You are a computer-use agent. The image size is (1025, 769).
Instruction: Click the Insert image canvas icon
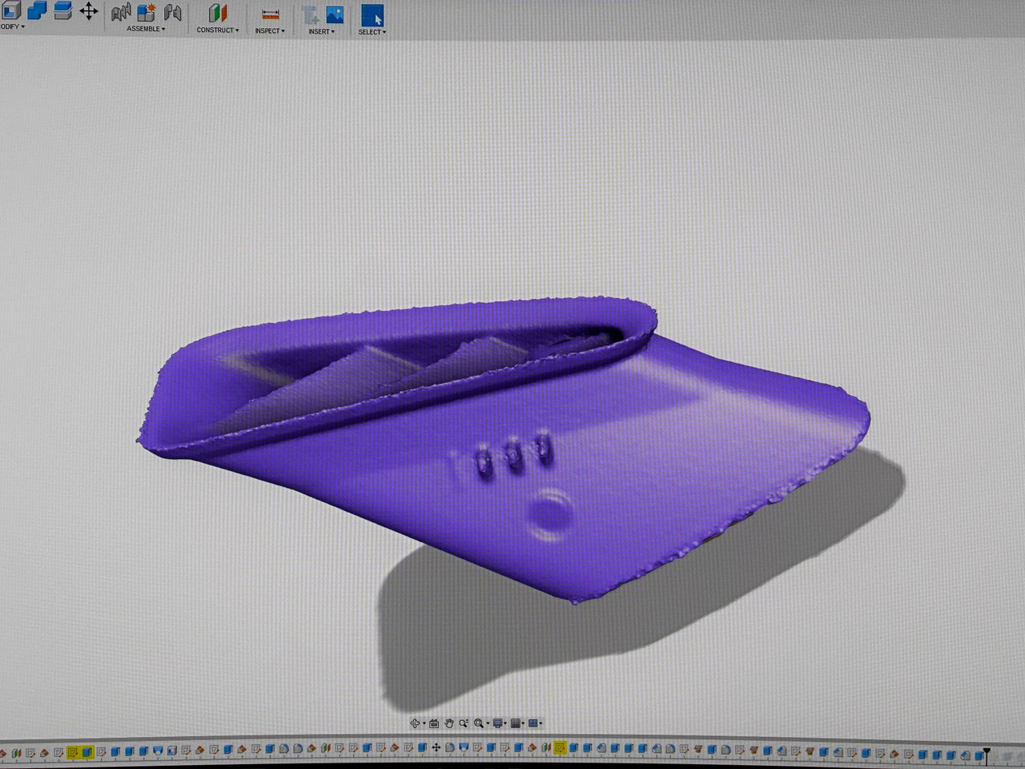(335, 14)
